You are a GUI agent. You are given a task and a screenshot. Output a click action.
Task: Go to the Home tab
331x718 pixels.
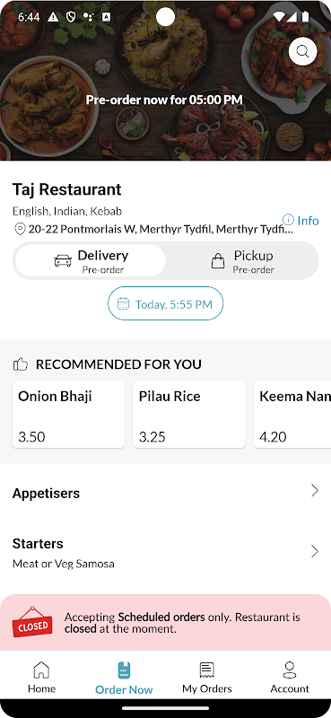tap(41, 678)
